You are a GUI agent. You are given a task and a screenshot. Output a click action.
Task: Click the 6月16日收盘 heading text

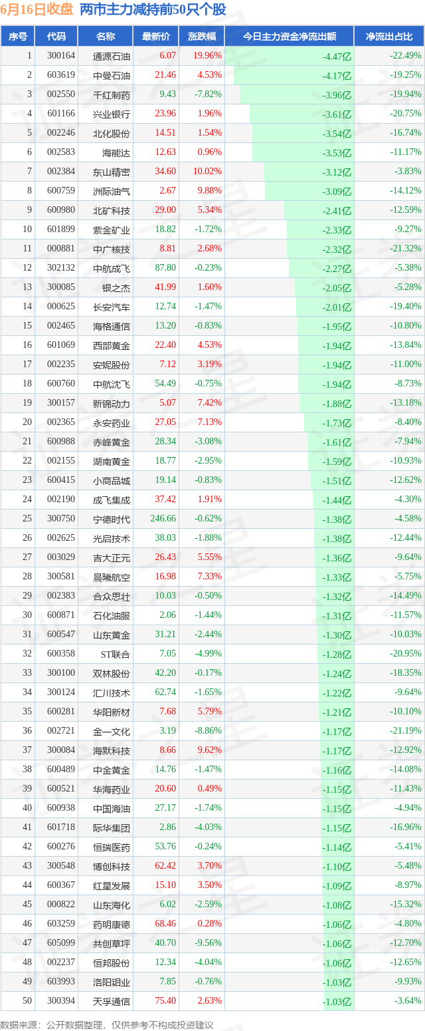[37, 10]
